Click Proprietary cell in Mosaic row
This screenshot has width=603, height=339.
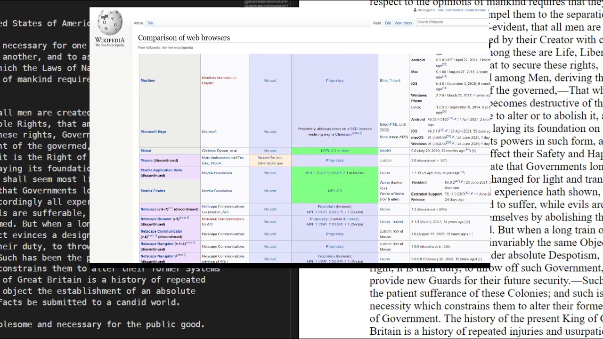tap(334, 161)
